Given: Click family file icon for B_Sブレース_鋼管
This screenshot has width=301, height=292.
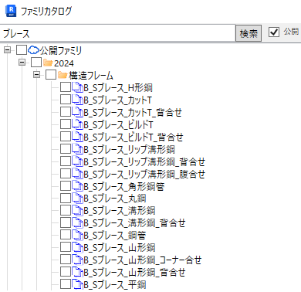Looking at the screenshot, I should click(77, 235).
